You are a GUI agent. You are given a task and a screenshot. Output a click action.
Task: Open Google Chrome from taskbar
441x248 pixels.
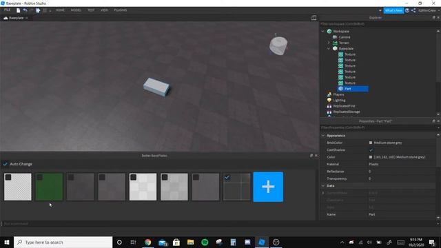(148, 242)
